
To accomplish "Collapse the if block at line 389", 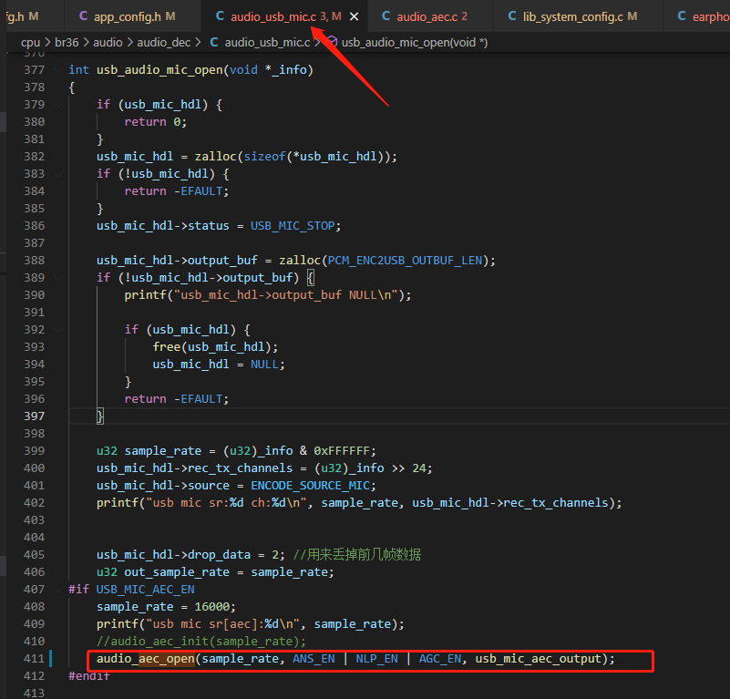I will (x=58, y=278).
